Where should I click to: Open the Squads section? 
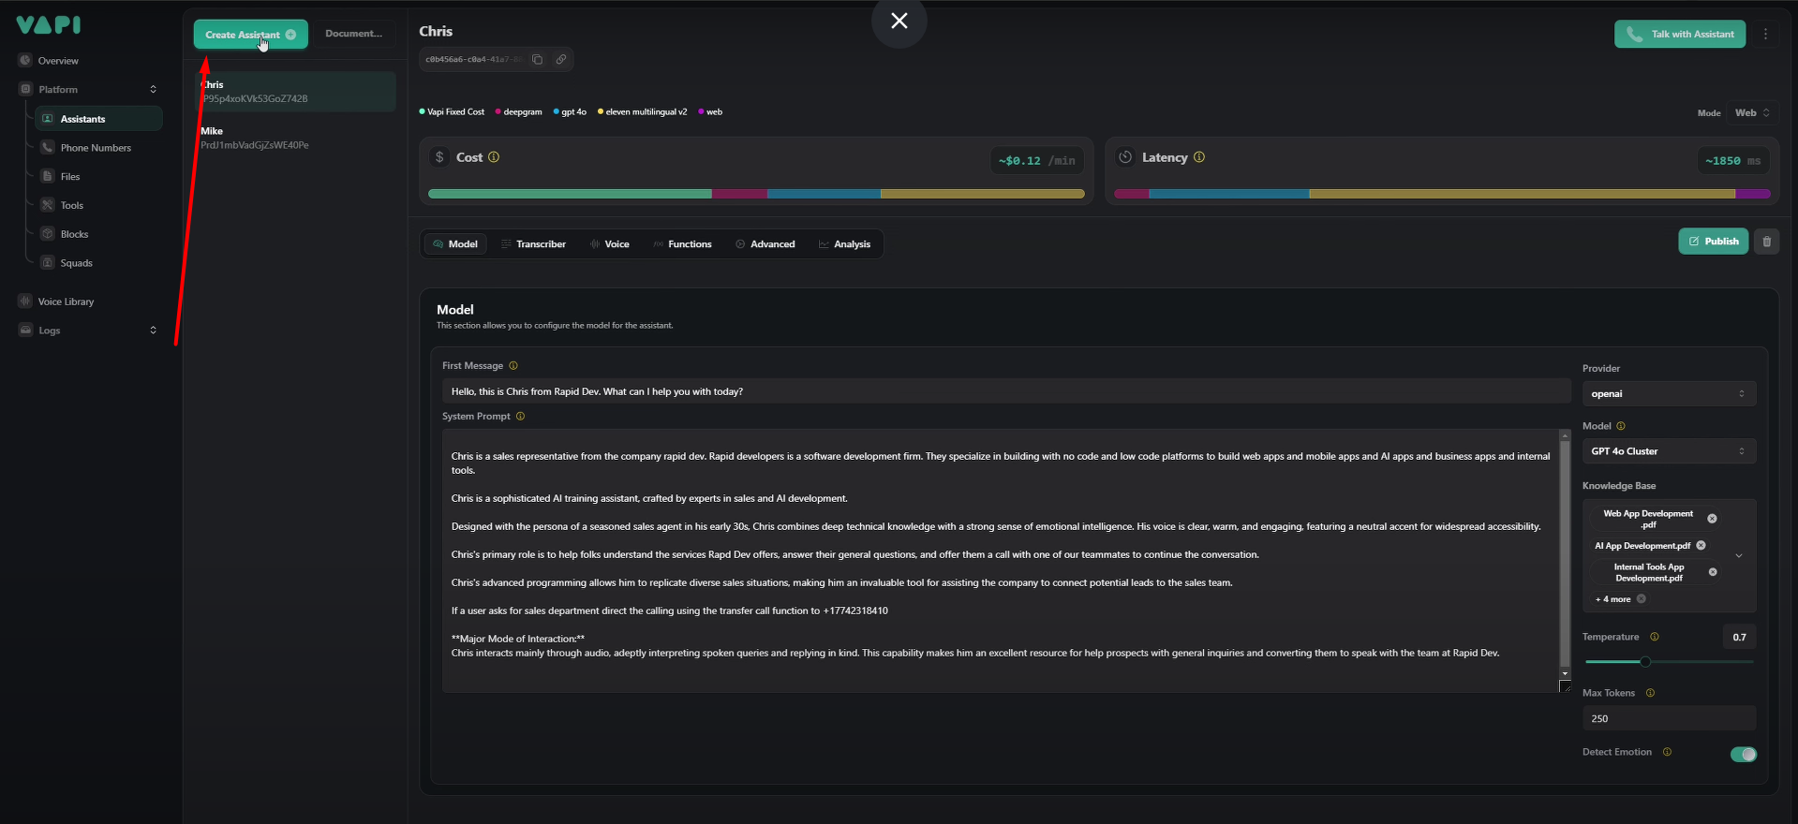tap(76, 263)
